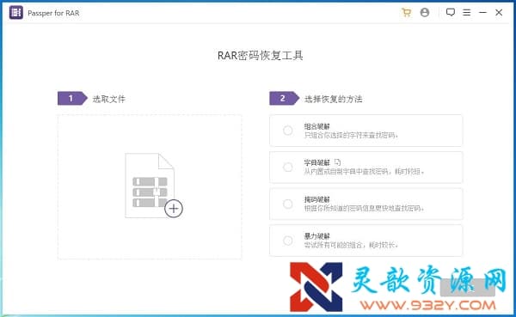Image resolution: width=516 pixels, height=317 pixels.
Task: Select the 组合破解 radio button
Action: [288, 131]
